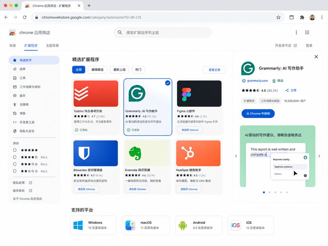Open the Google apps grid icon
The height and width of the screenshot is (246, 328).
click(307, 32)
